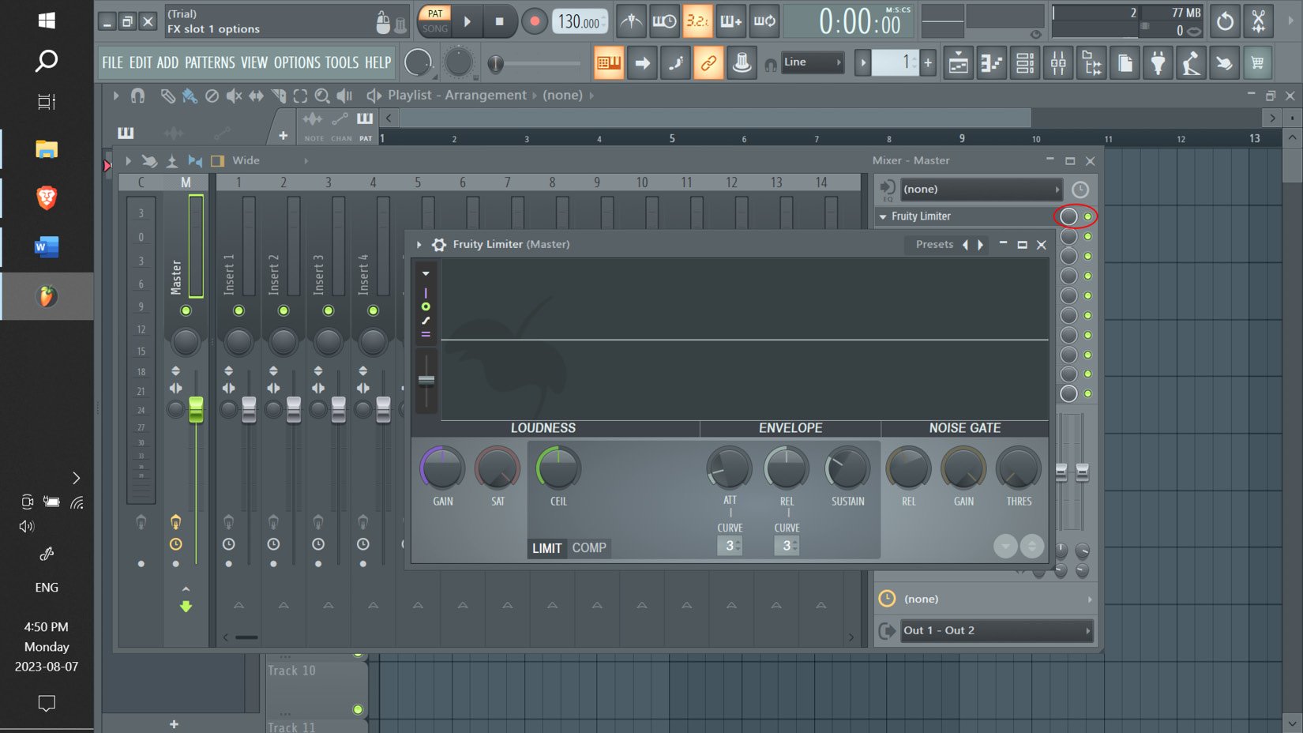Toggle the Fruity Limiter slot enable LED
This screenshot has height=733, width=1303.
click(1088, 216)
